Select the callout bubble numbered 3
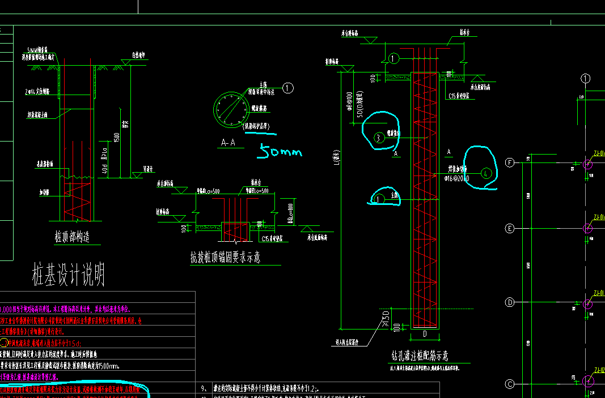This screenshot has height=398, width=605. tap(379, 138)
